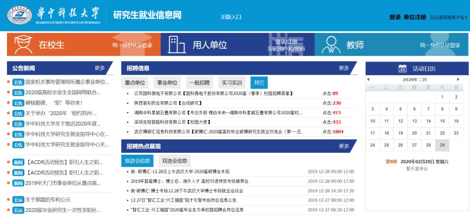The image size is (470, 221).
Task: Switch to the 双选会信息 tab
Action: 175,161
